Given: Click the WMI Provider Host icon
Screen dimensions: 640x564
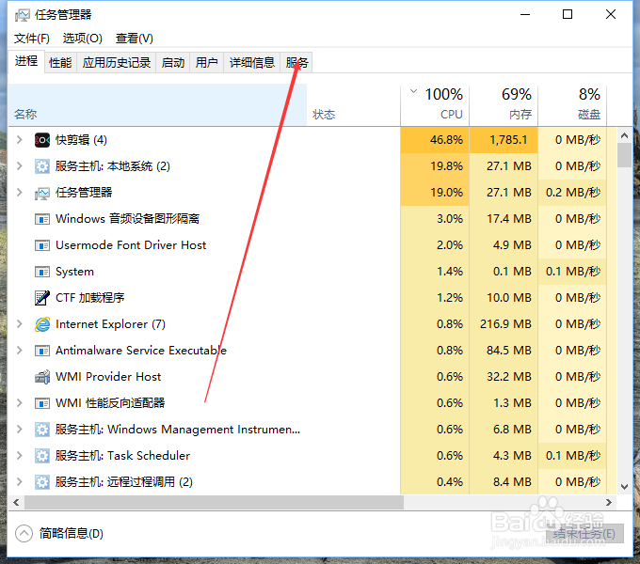Looking at the screenshot, I should pyautogui.click(x=42, y=377).
